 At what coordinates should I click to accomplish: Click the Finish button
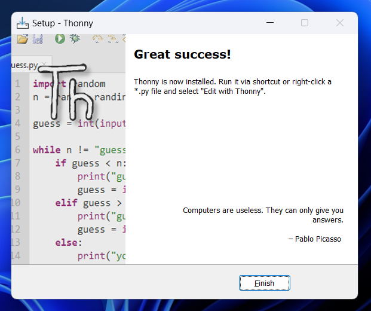click(x=264, y=283)
